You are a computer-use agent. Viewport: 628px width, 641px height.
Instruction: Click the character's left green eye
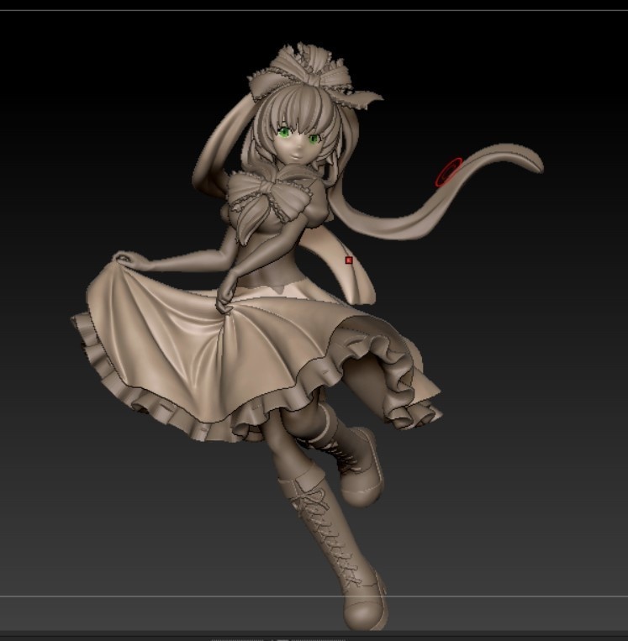[x=285, y=131]
